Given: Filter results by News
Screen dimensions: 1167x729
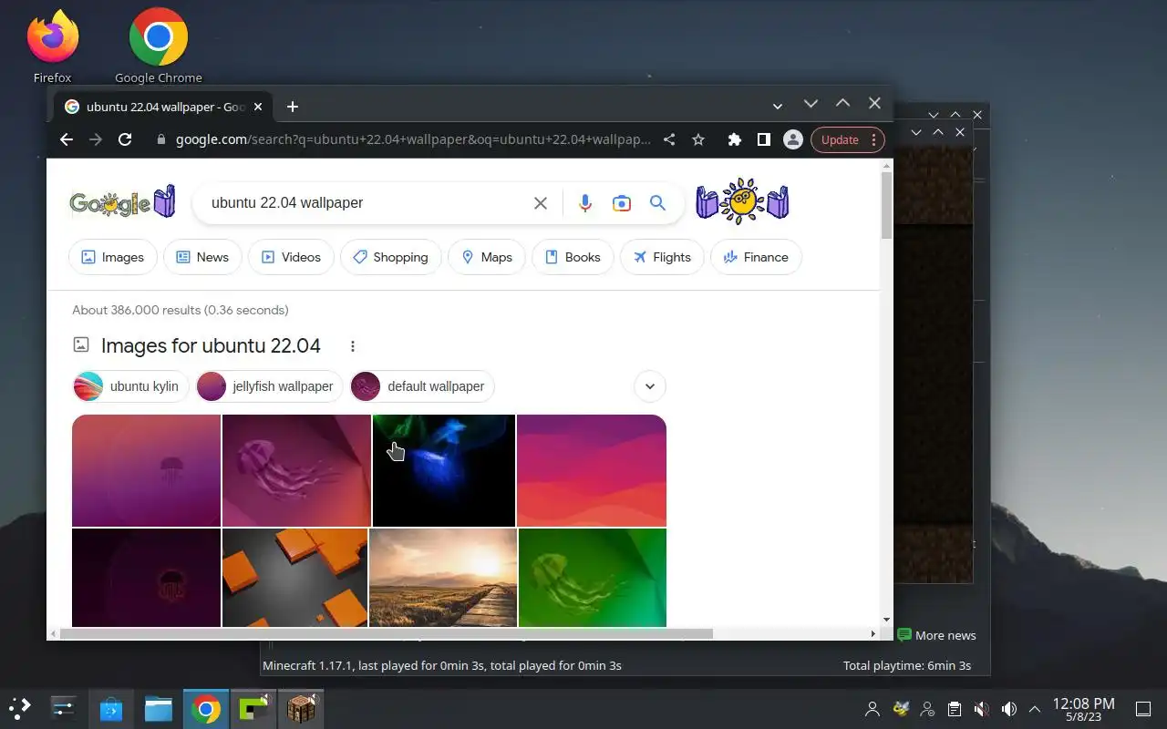Looking at the screenshot, I should (202, 257).
